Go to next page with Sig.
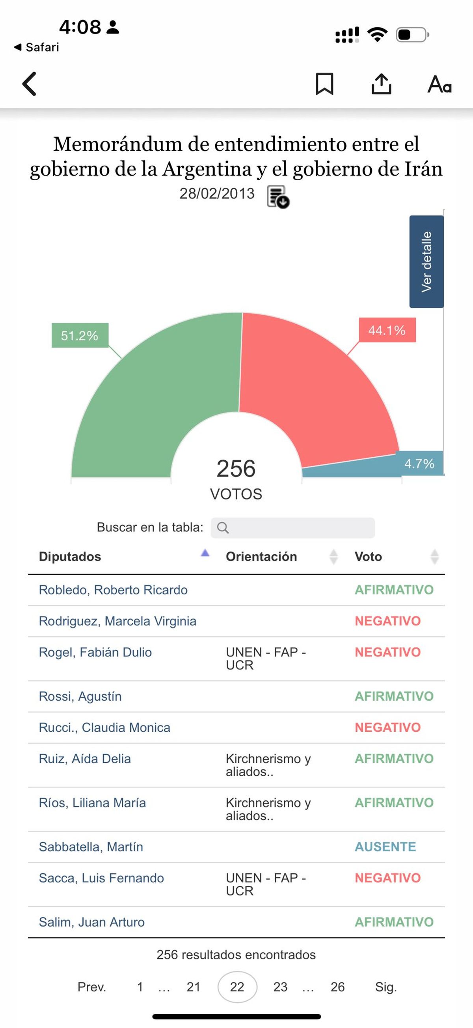Image resolution: width=473 pixels, height=1028 pixels. (x=385, y=987)
